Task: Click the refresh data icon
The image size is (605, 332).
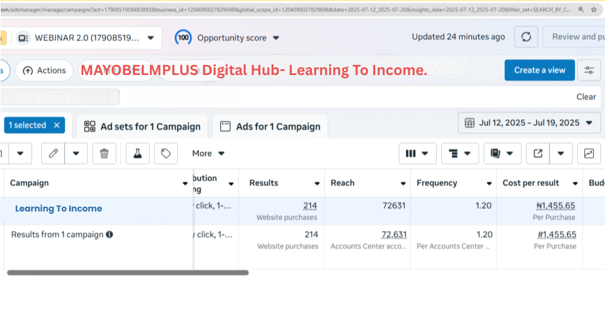Action: (x=526, y=37)
